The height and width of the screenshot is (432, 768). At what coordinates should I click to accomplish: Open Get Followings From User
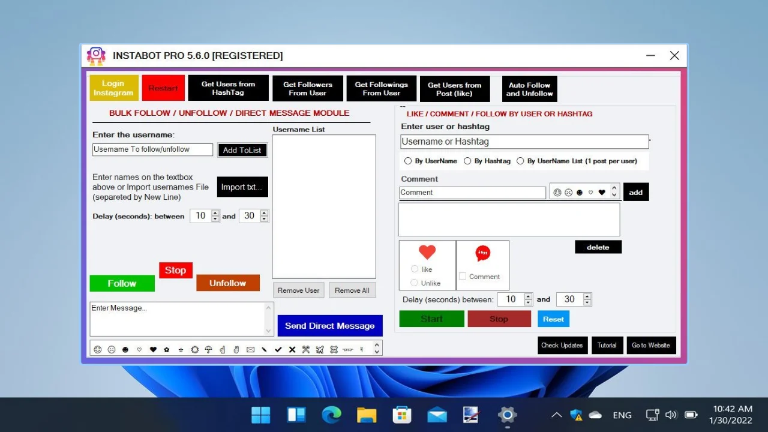[381, 88]
